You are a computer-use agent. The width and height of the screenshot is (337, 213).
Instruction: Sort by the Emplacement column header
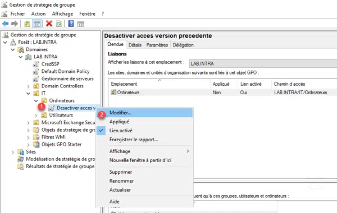[160, 84]
